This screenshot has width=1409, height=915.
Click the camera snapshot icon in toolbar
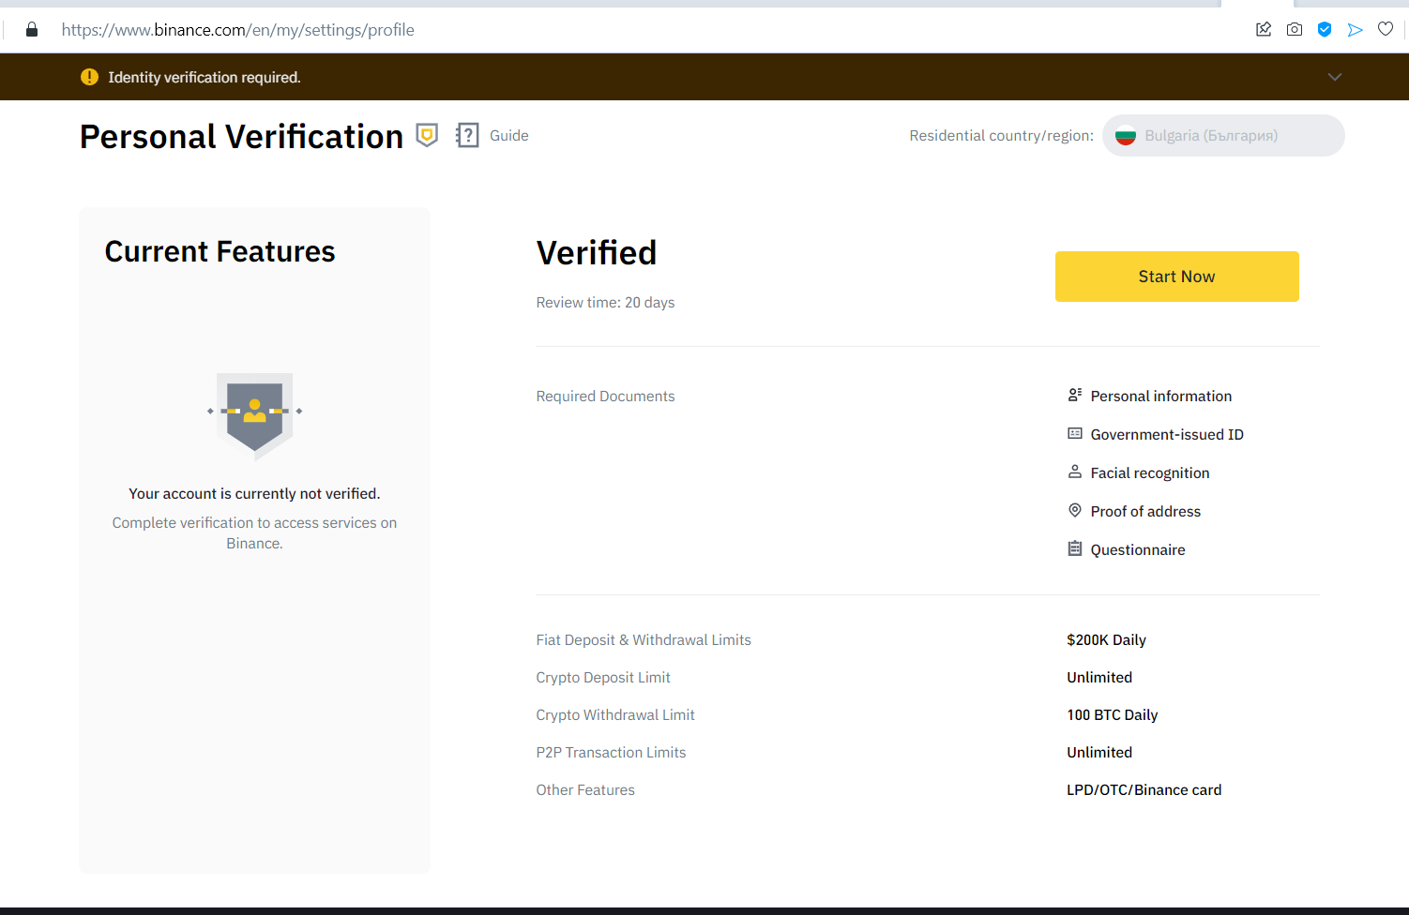[x=1295, y=29]
